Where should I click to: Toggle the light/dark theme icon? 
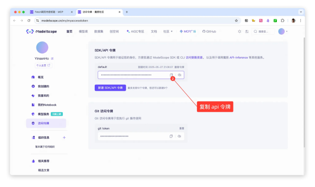(240, 32)
